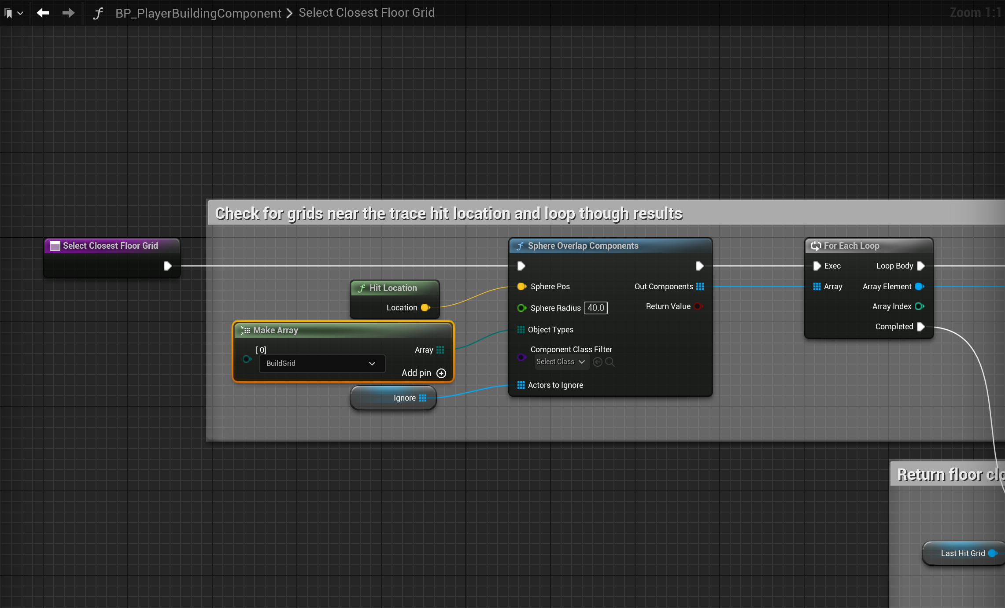Image resolution: width=1005 pixels, height=608 pixels.
Task: Click the Use Selected Asset arrow icon
Action: (598, 362)
